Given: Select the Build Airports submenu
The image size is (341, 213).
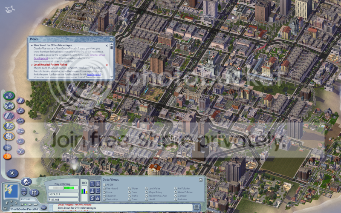Looking at the screenshot, I should coord(20,141).
